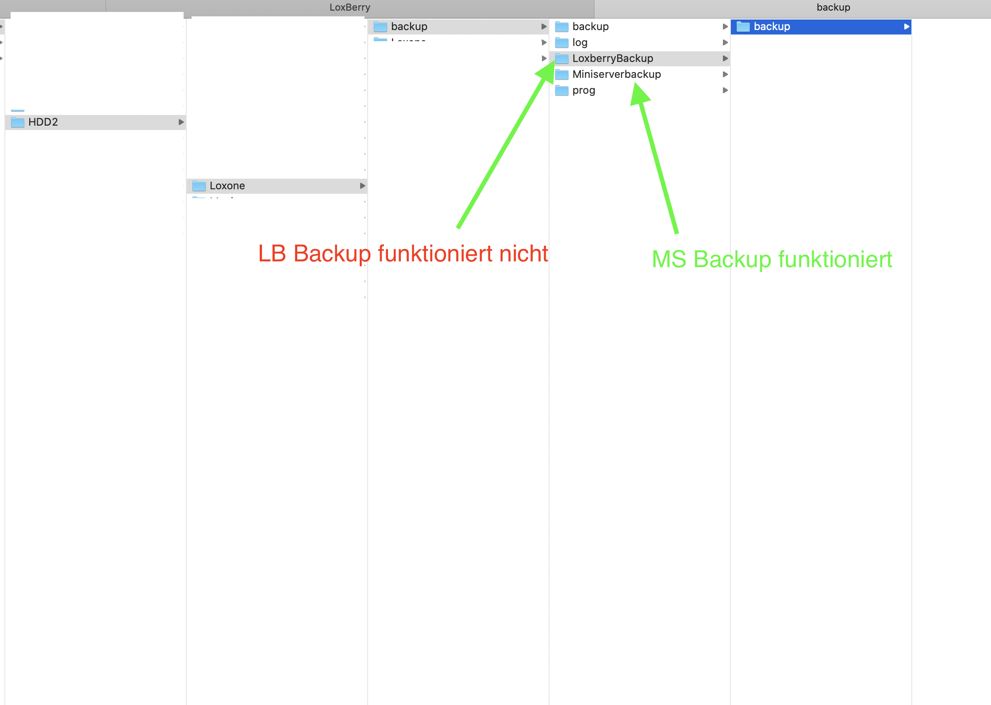Click the Loxone folder icon
Viewport: 991px width, 705px height.
tap(199, 186)
